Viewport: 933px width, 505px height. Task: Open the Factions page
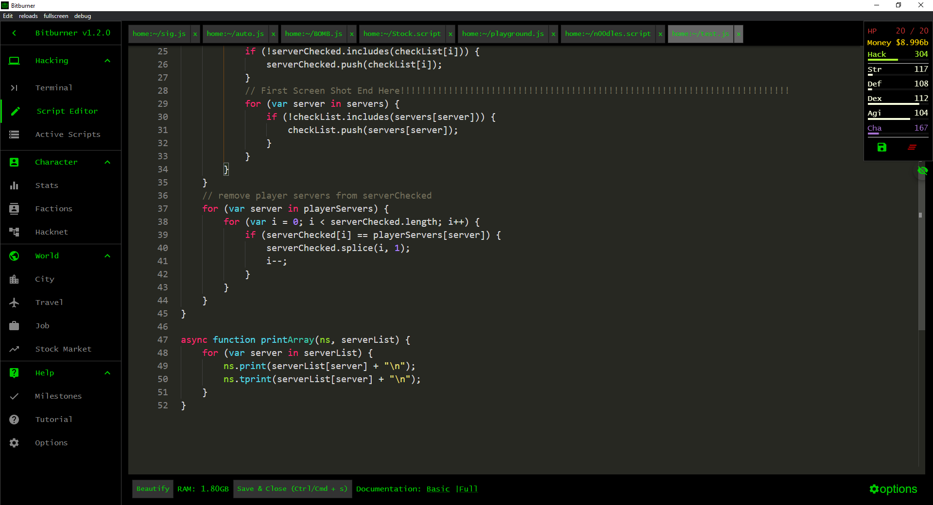(53, 209)
